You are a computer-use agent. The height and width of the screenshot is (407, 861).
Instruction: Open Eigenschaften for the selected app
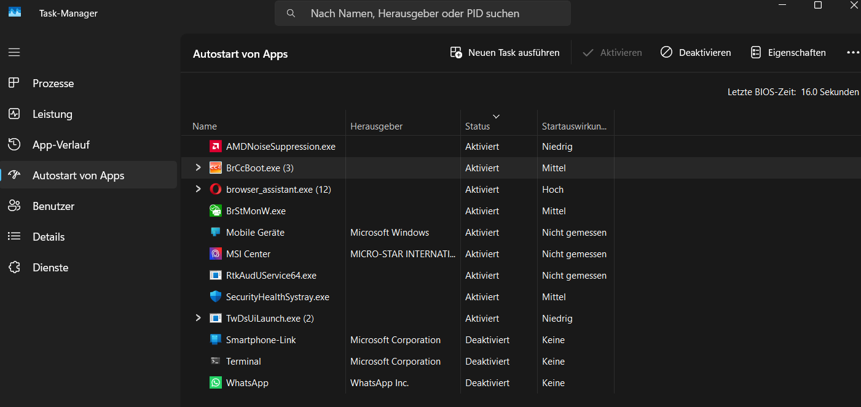(788, 53)
